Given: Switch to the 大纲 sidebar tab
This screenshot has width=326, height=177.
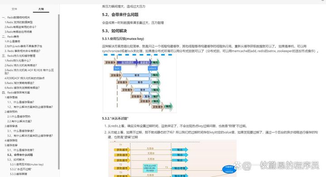Looking at the screenshot, I should coord(41,9).
